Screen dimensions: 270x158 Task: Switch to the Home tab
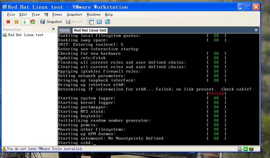[64, 30]
